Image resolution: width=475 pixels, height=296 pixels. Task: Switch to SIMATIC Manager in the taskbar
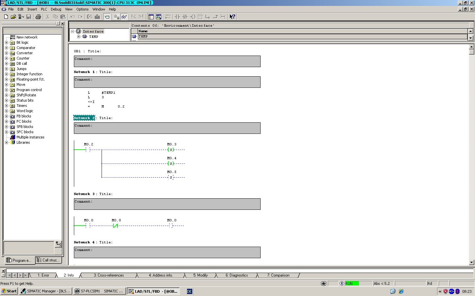pos(46,291)
